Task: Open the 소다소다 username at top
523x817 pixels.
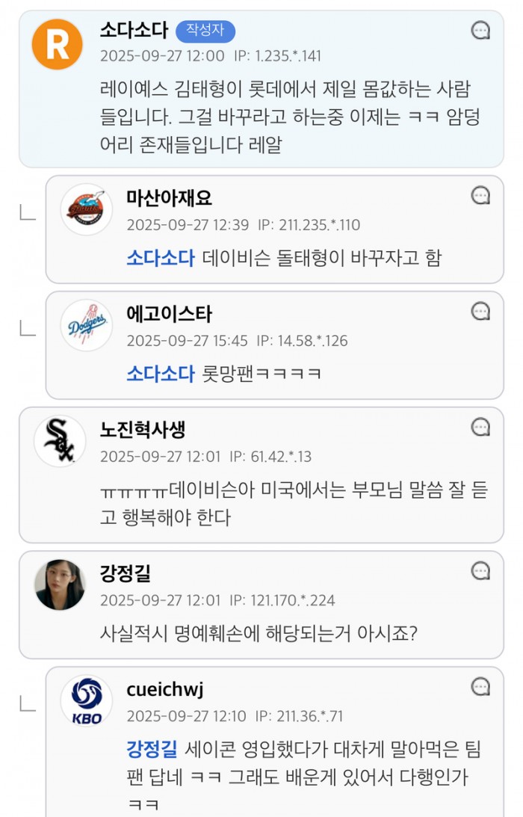Action: 134,31
